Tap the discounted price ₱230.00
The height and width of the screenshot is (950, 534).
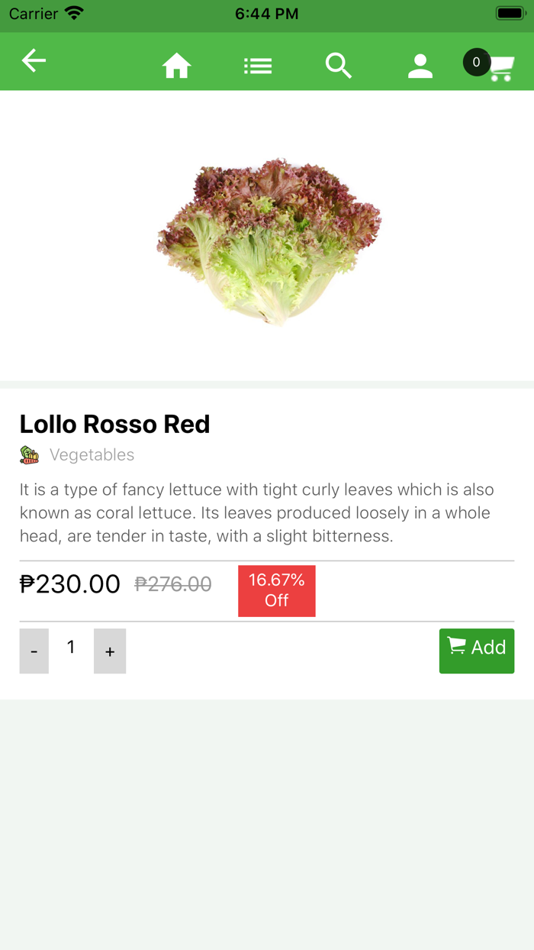point(70,583)
